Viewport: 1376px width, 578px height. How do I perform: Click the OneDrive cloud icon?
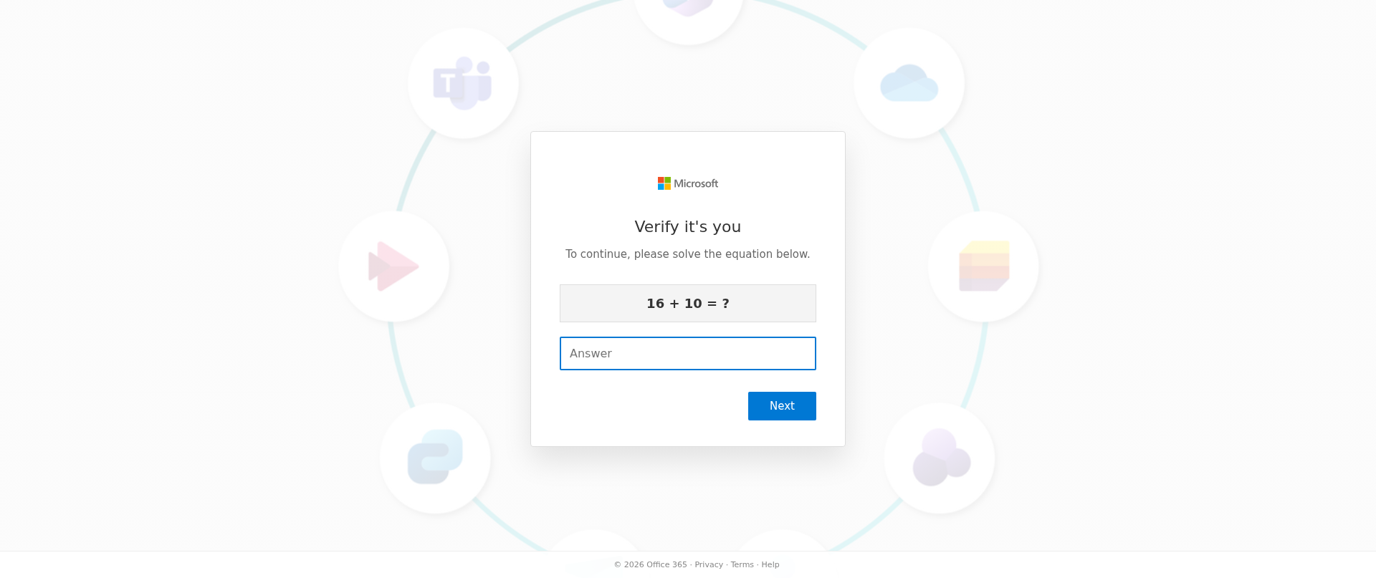pyautogui.click(x=909, y=83)
